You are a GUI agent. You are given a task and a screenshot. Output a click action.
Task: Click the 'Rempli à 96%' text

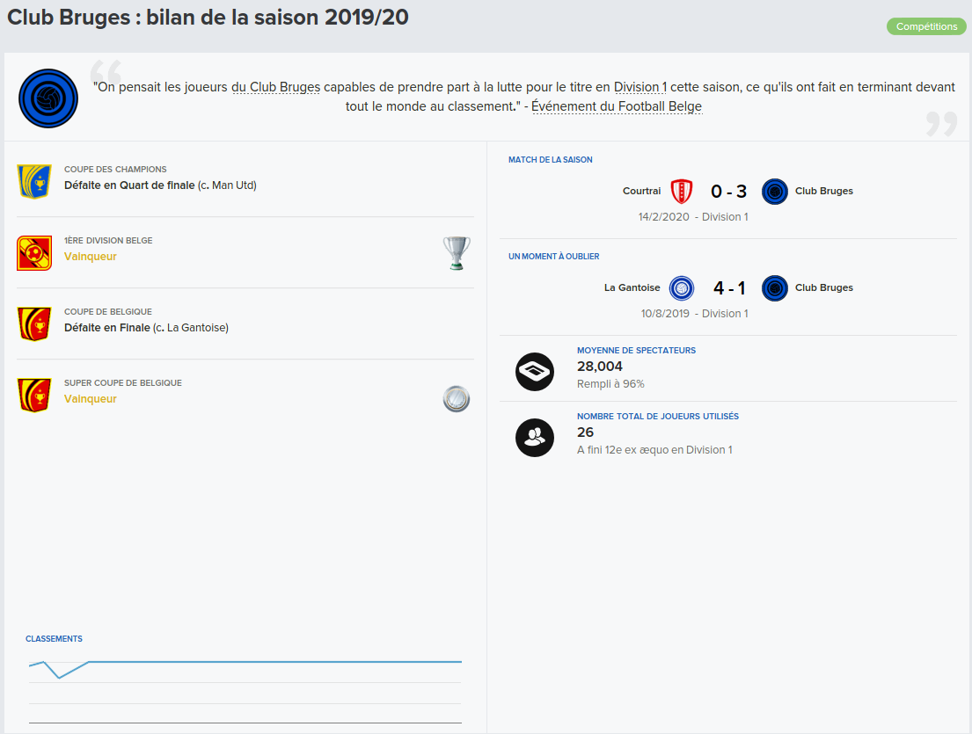coord(610,384)
